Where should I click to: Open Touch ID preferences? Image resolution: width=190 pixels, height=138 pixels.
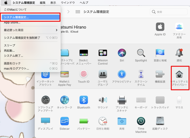[x=83, y=76]
